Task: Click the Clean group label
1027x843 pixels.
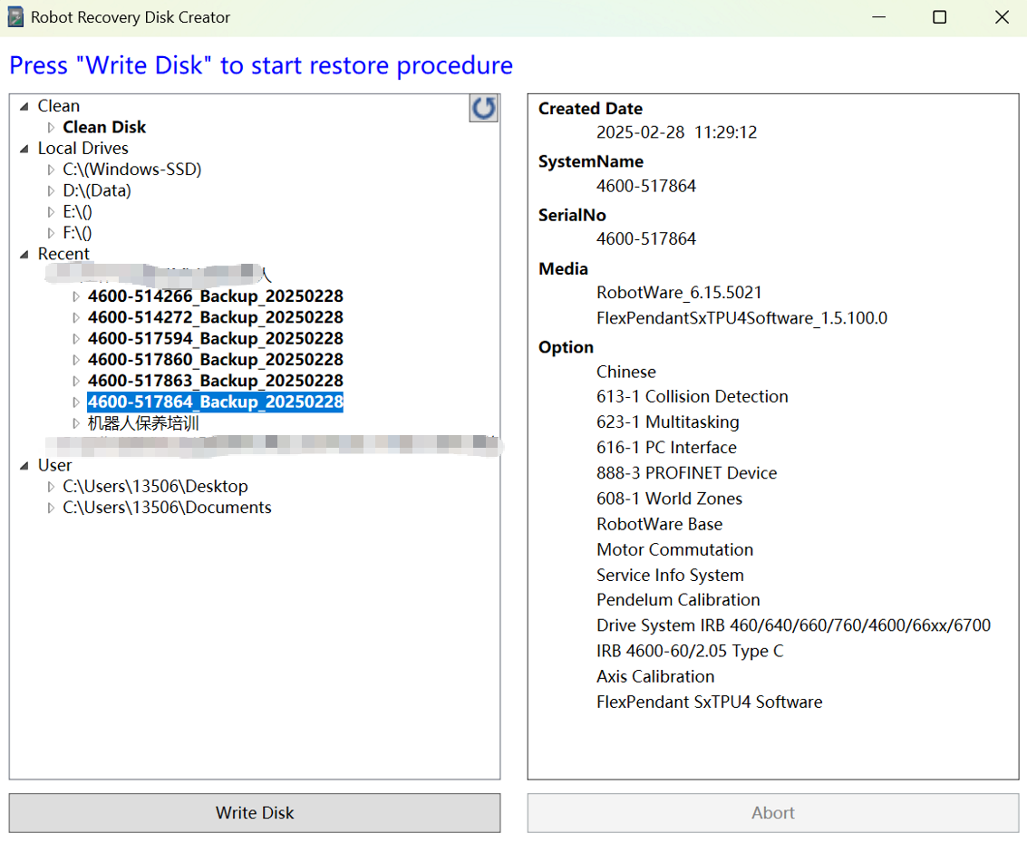Action: click(x=59, y=106)
